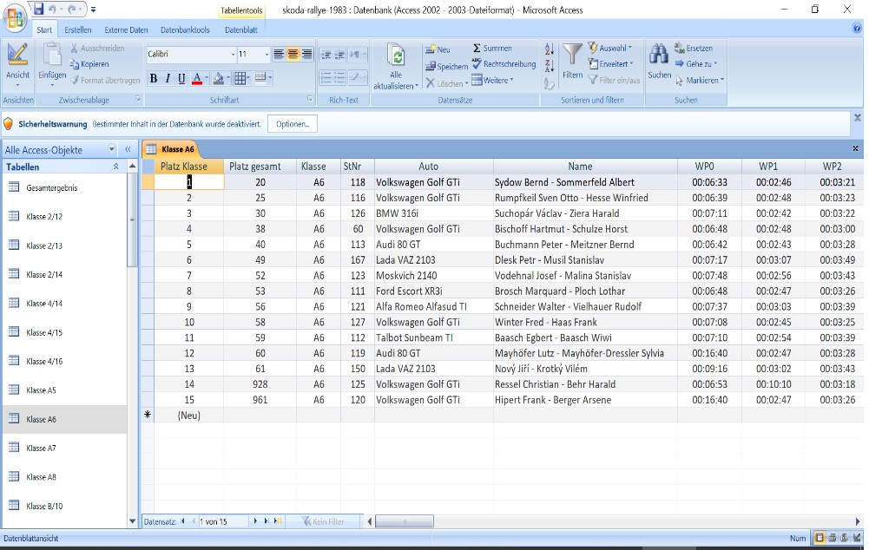Go to the first record in navigator
The height and width of the screenshot is (550, 869).
pyautogui.click(x=183, y=521)
